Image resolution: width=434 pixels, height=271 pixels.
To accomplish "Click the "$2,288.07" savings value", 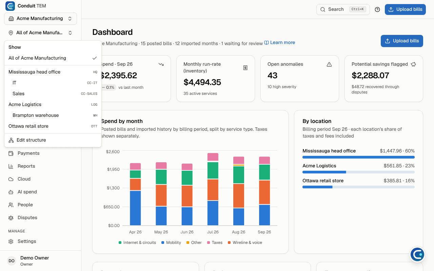I will (x=370, y=75).
